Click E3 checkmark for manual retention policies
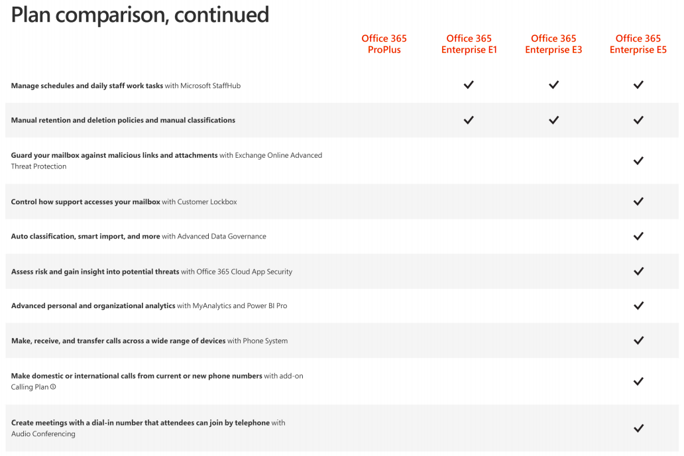The image size is (684, 456). click(x=553, y=120)
